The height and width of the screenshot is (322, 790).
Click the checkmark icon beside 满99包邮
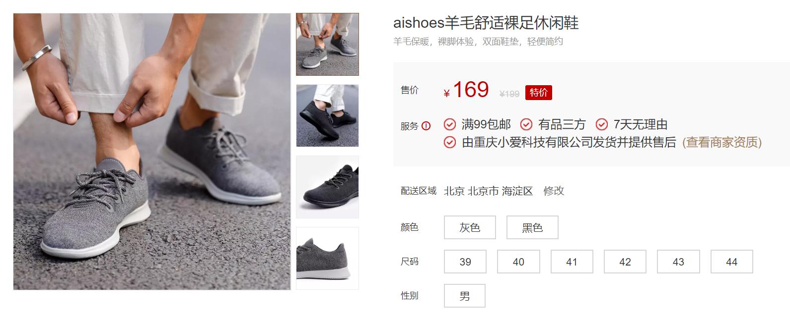coord(449,124)
